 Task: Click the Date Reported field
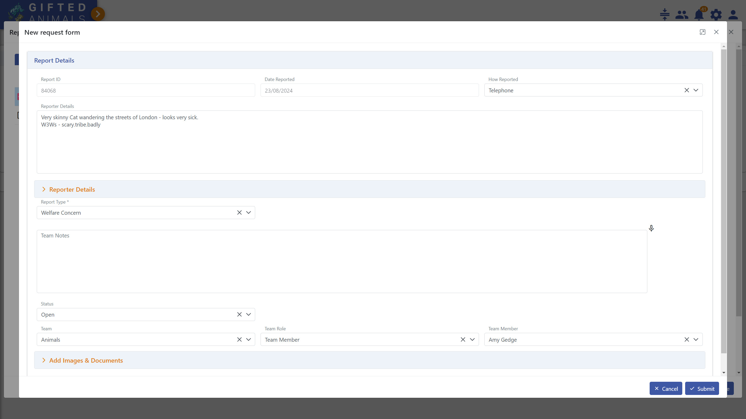click(370, 91)
